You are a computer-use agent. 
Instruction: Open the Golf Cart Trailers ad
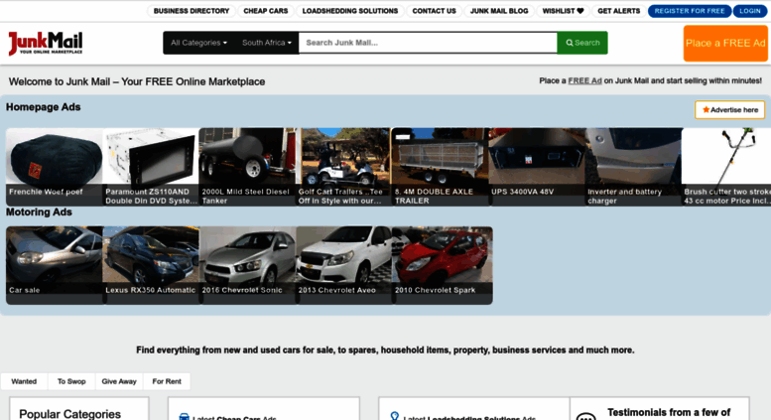click(x=343, y=167)
